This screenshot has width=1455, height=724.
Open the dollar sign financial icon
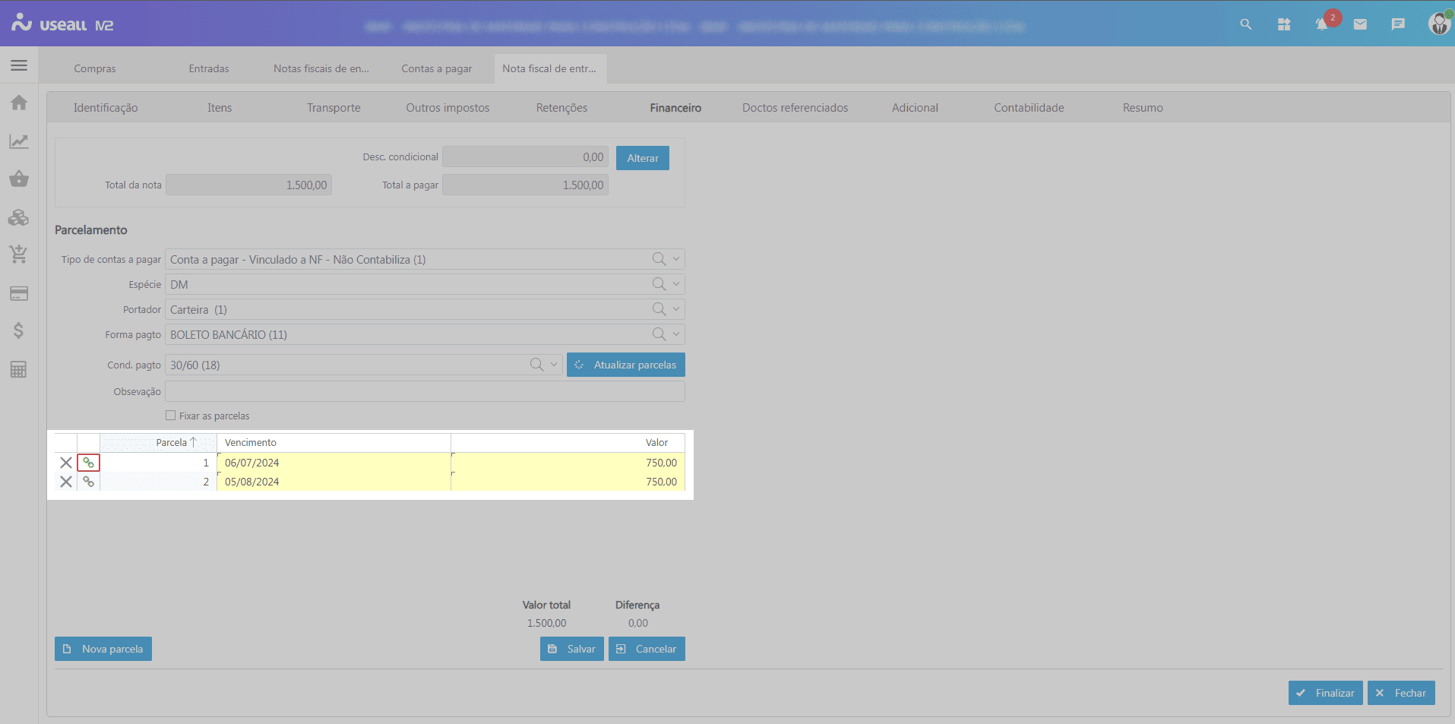click(x=19, y=330)
